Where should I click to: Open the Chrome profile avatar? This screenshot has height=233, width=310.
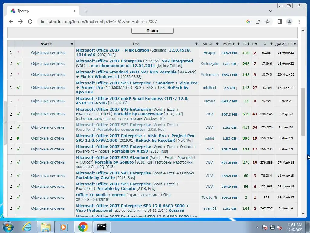pyautogui.click(x=289, y=22)
